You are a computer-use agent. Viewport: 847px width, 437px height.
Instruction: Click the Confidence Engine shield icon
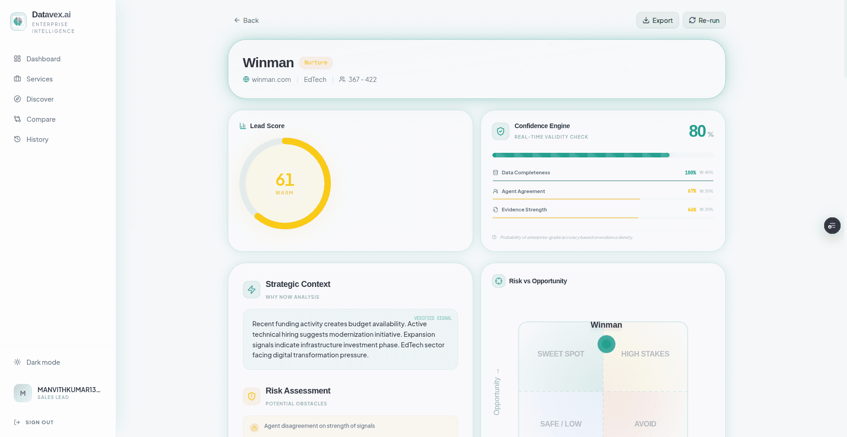pos(501,131)
